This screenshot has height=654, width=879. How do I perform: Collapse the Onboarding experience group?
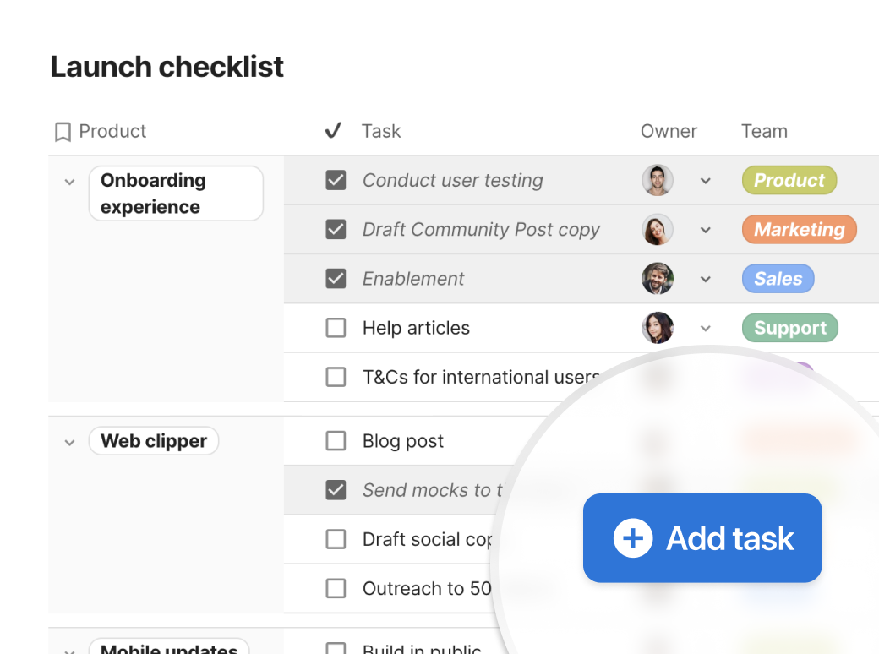pos(69,181)
